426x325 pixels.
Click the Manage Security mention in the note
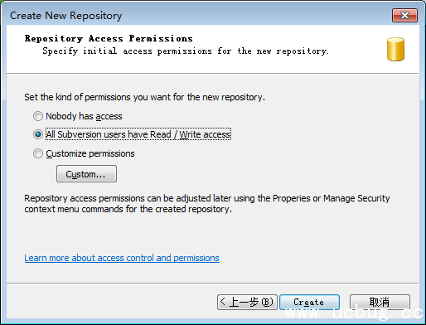[356, 198]
